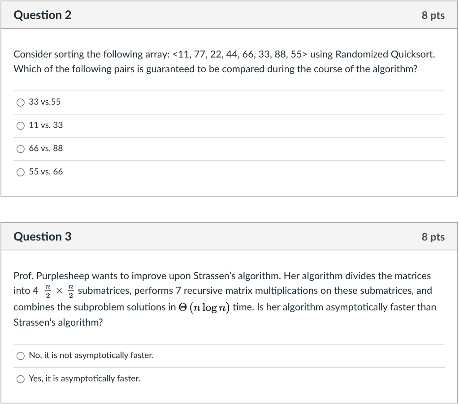Click the "11 vs. 33" answer text label
Image resolution: width=459 pixels, height=404 pixels.
(x=46, y=125)
